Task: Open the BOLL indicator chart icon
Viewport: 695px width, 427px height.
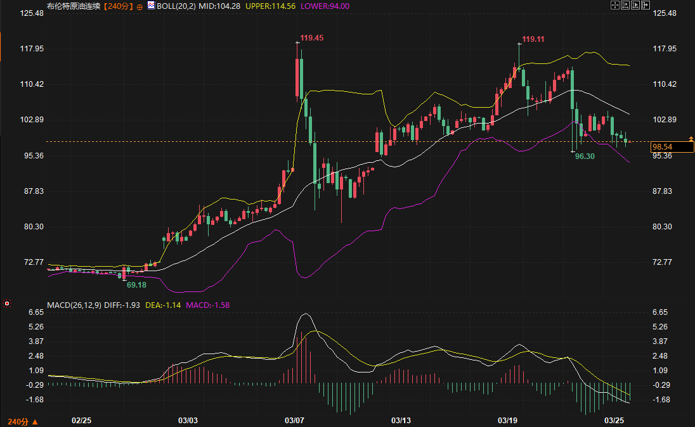Action: (151, 5)
